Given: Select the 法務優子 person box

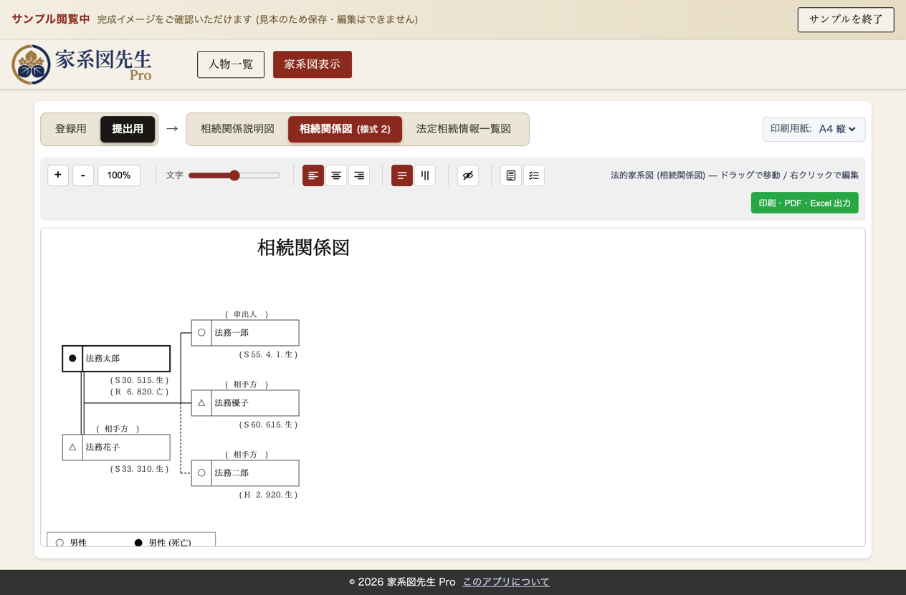Looking at the screenshot, I should tap(245, 403).
